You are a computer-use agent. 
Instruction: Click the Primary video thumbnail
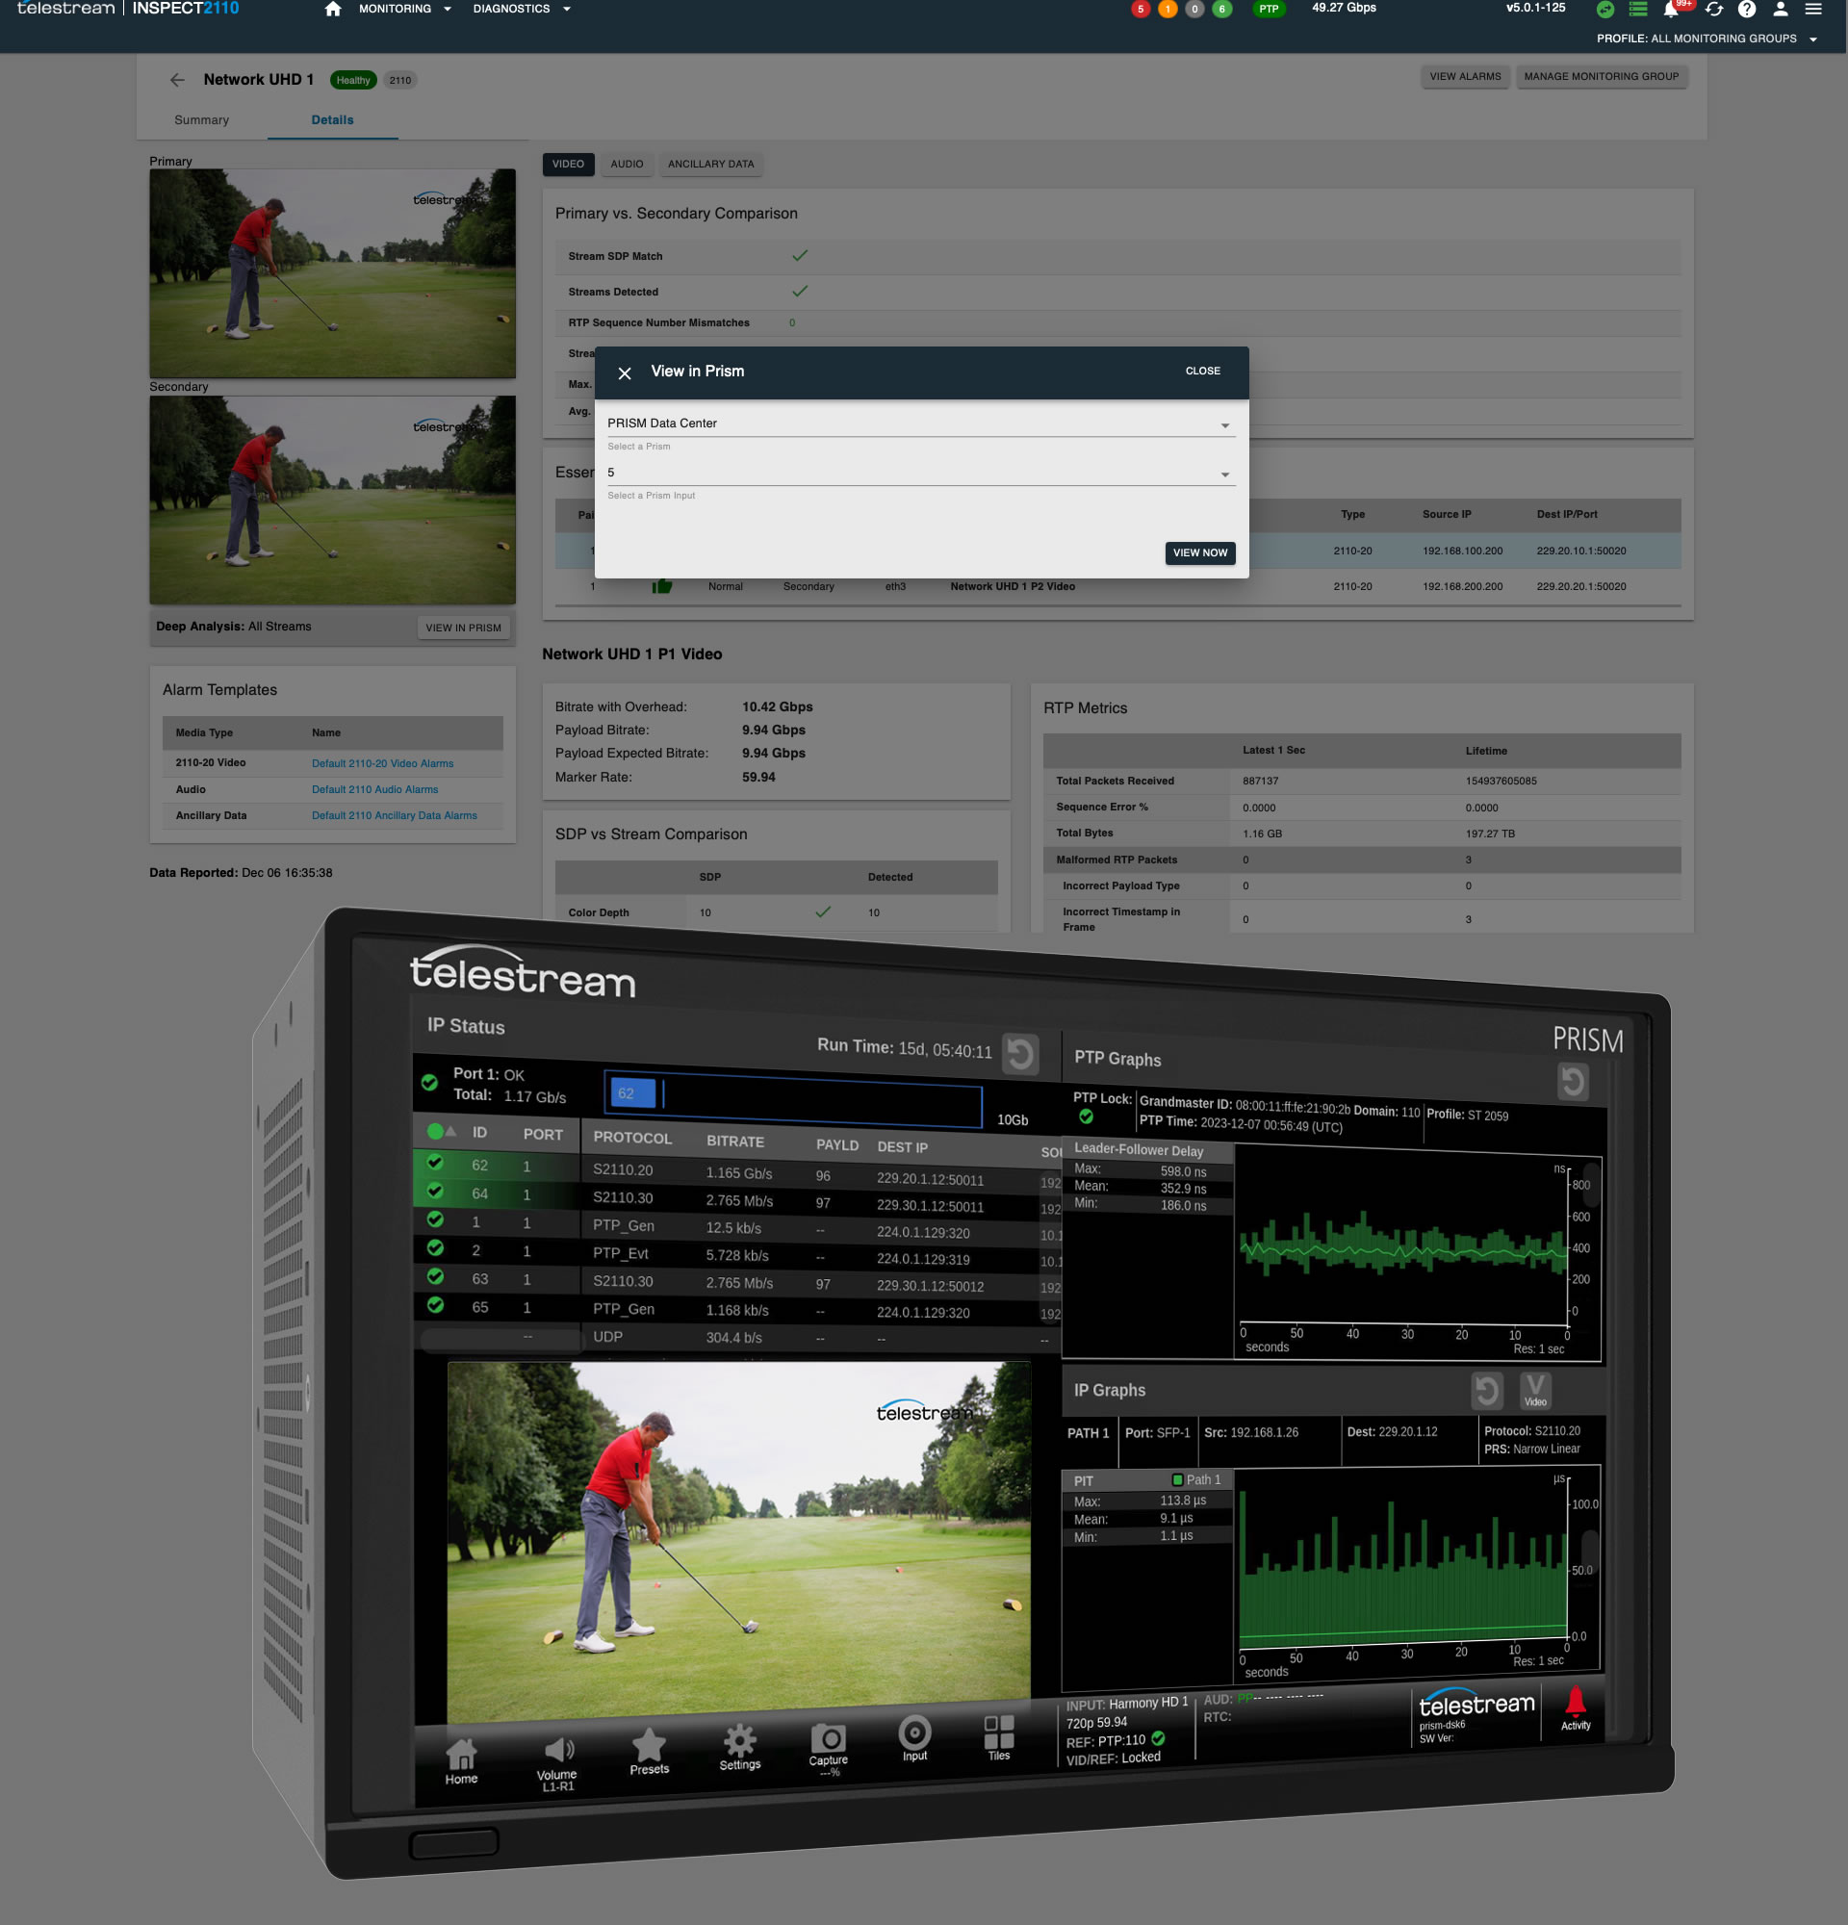332,273
